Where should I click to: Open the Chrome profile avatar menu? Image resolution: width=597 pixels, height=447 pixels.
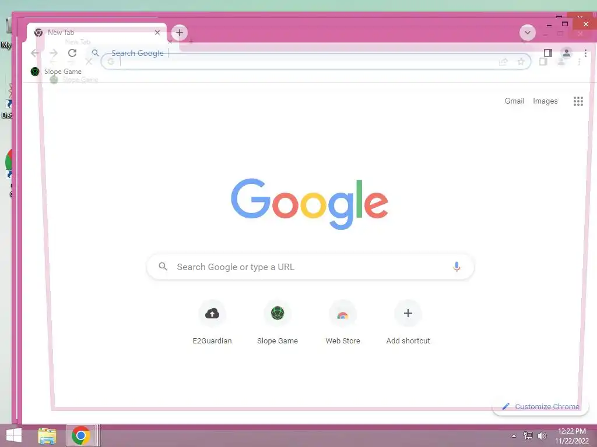[x=567, y=53]
